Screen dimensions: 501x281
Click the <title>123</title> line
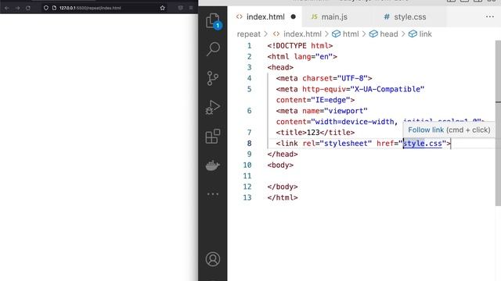click(315, 133)
